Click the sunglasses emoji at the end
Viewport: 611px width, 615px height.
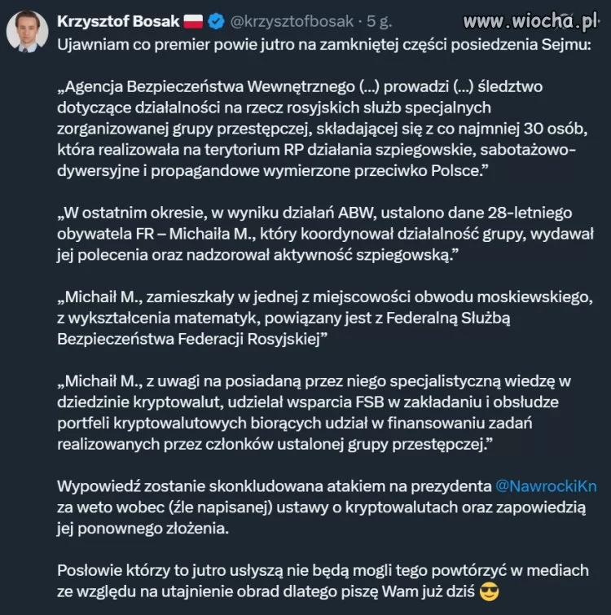(489, 591)
